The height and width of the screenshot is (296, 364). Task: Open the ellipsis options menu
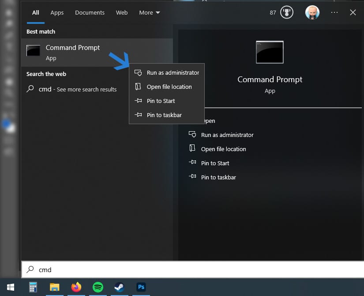click(x=334, y=12)
